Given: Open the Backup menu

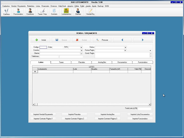Looking at the screenshot, I should [100, 6].
